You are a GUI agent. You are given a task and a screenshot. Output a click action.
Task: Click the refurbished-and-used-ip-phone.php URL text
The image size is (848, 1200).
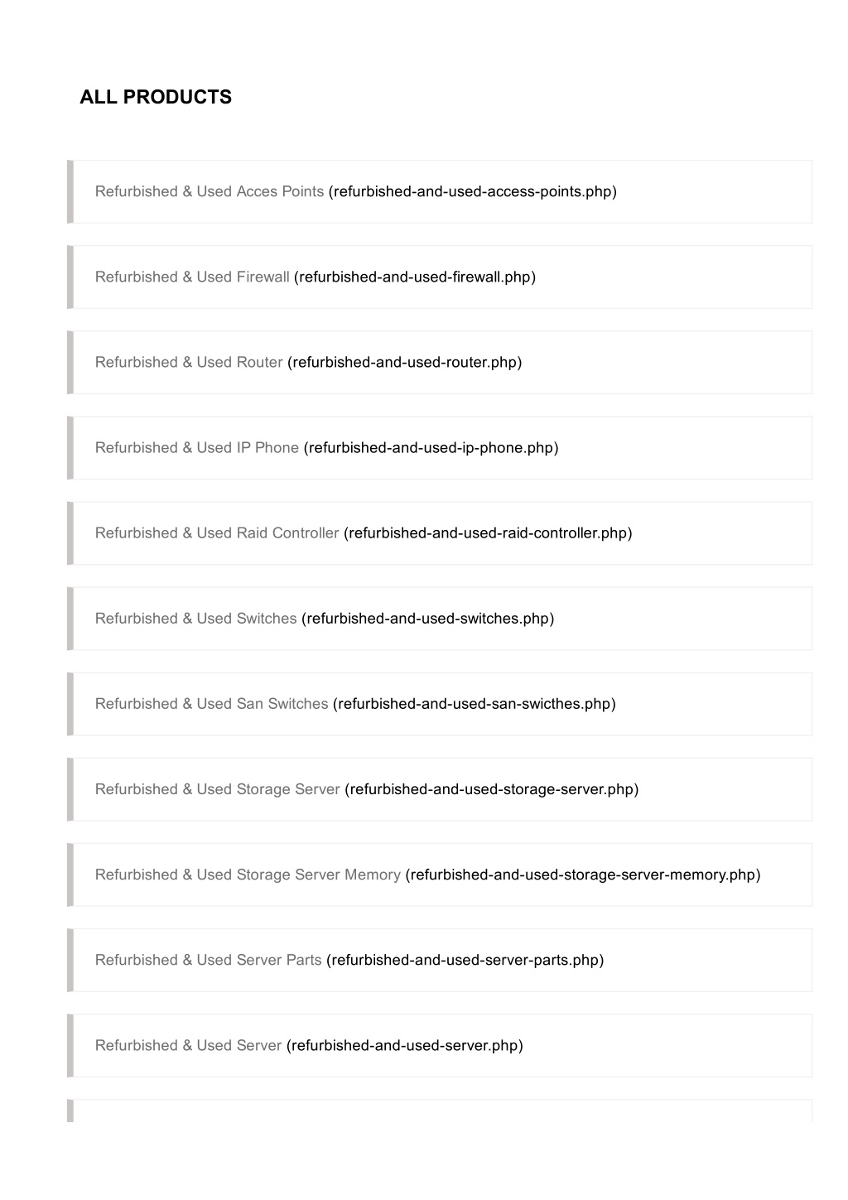[431, 447]
